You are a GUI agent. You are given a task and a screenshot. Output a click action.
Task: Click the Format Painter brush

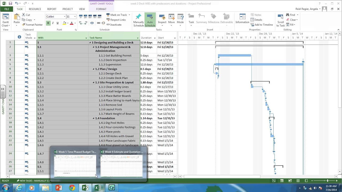pos(24,25)
